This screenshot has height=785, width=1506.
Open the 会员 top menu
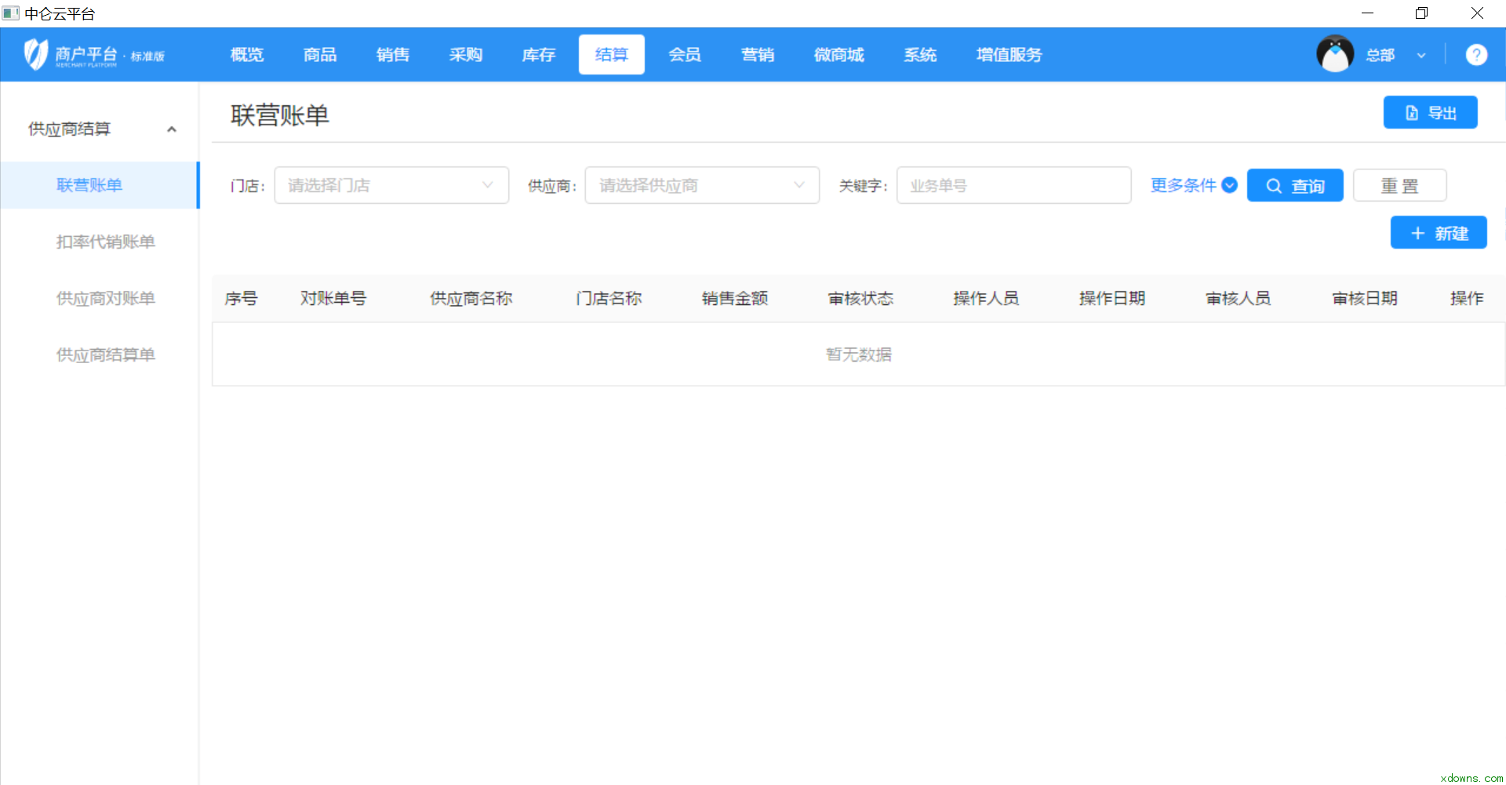click(x=685, y=55)
